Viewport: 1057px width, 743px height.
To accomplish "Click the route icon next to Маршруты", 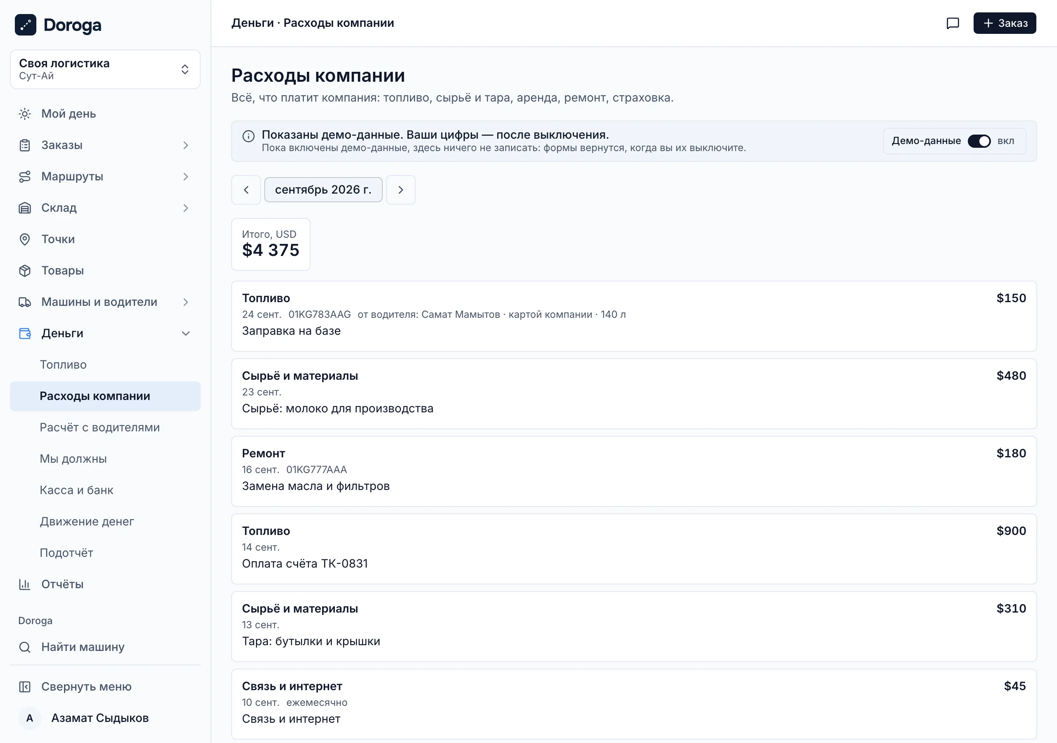I will tap(25, 176).
